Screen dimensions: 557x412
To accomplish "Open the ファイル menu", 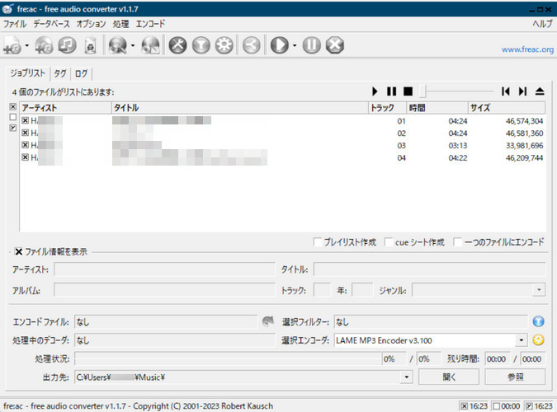I will [15, 24].
